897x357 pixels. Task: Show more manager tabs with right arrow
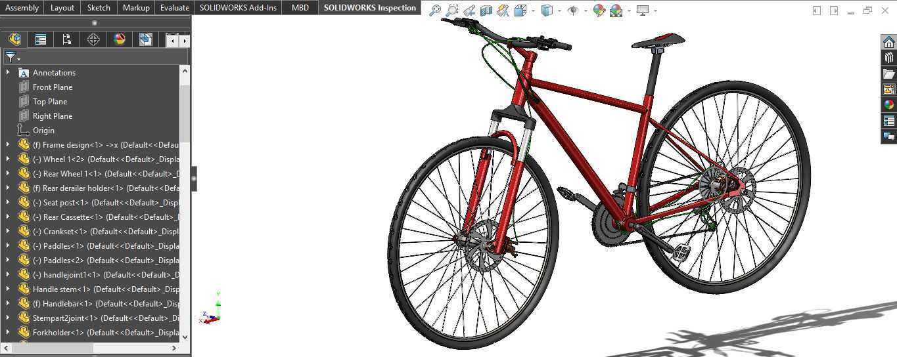coord(185,41)
